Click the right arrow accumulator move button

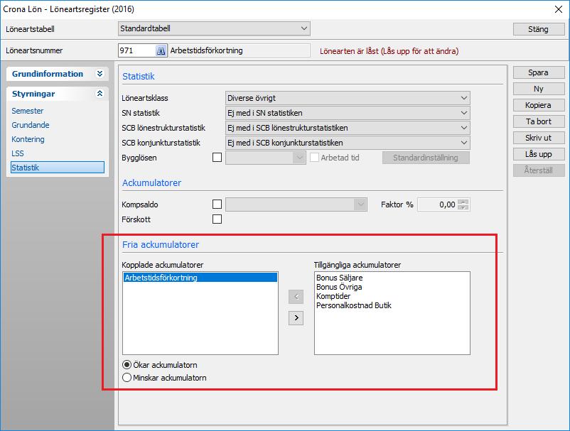point(296,318)
